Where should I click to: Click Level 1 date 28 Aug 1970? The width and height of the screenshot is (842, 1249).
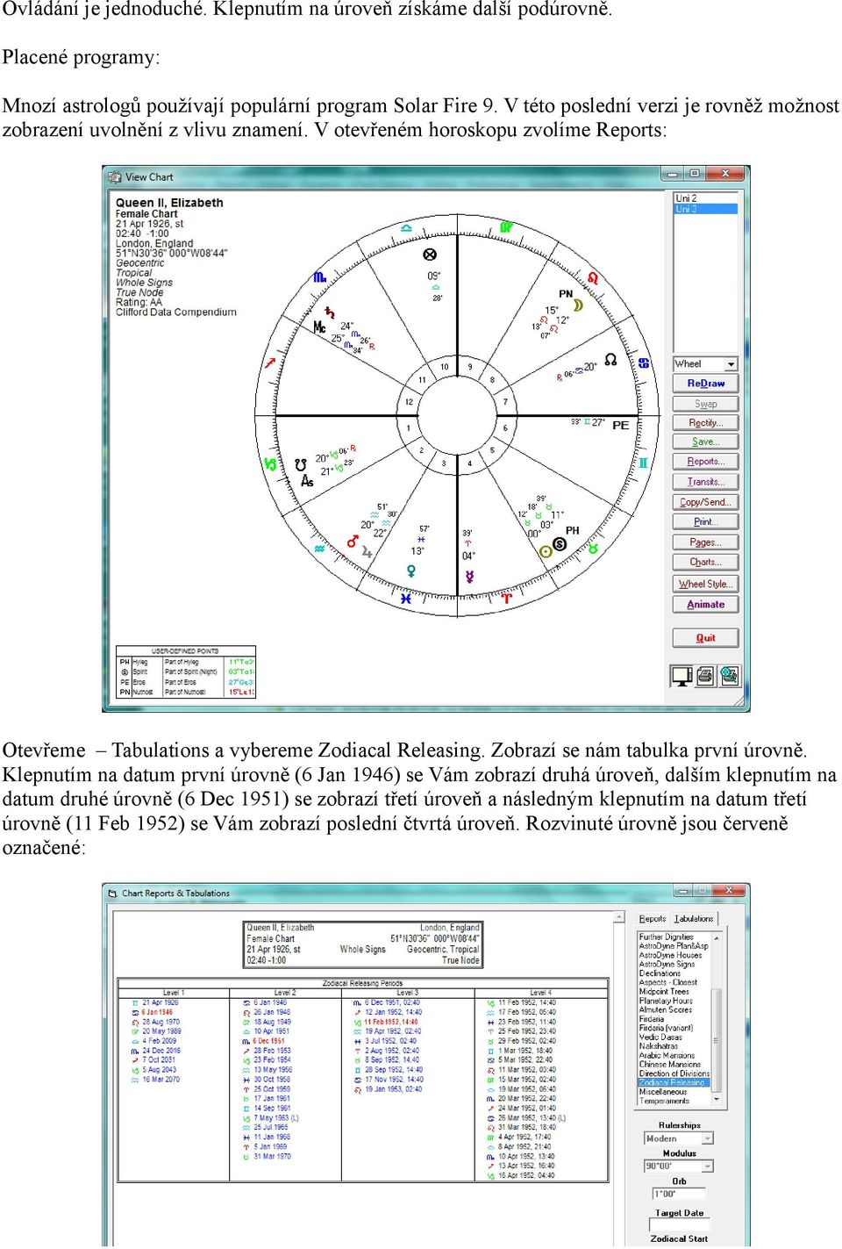click(161, 1022)
